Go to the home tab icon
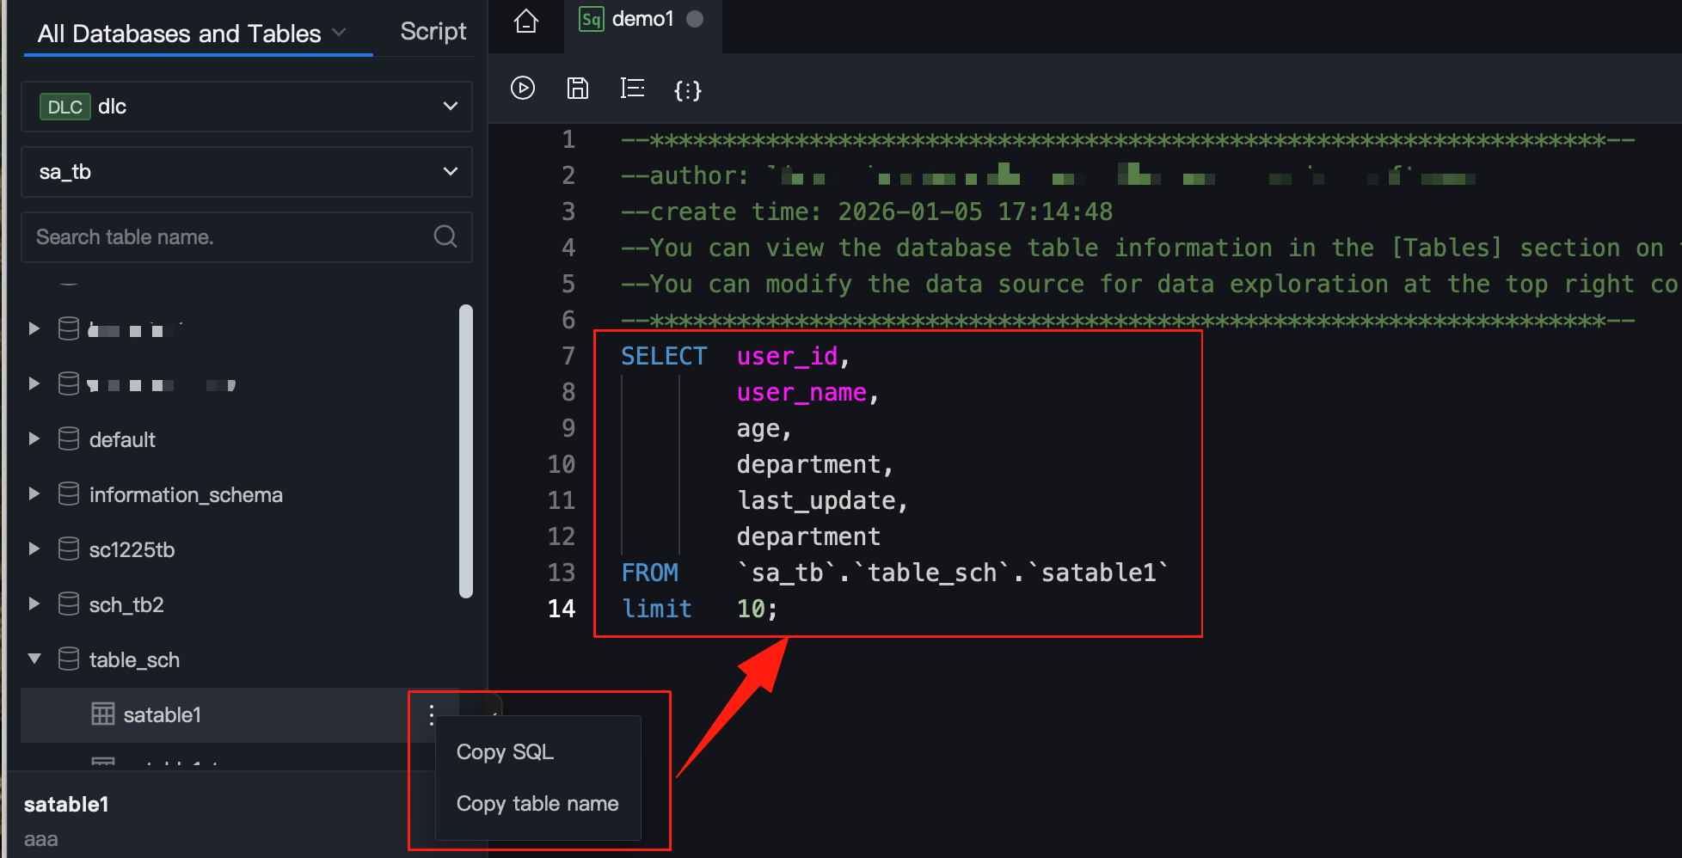The width and height of the screenshot is (1682, 858). [526, 21]
